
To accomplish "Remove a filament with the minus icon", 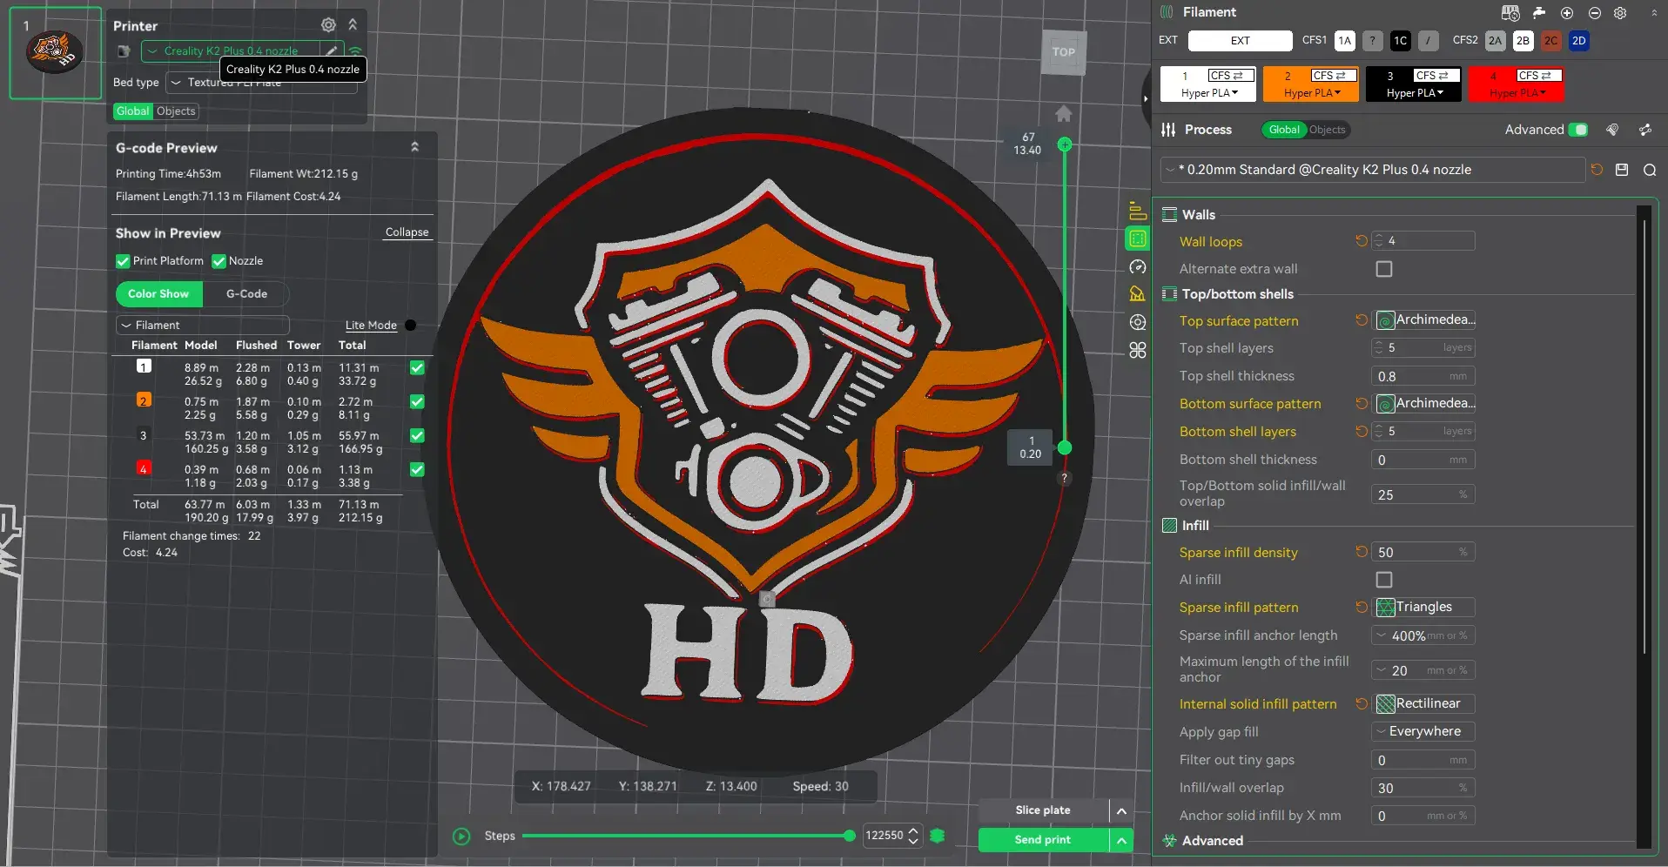I will click(1595, 13).
